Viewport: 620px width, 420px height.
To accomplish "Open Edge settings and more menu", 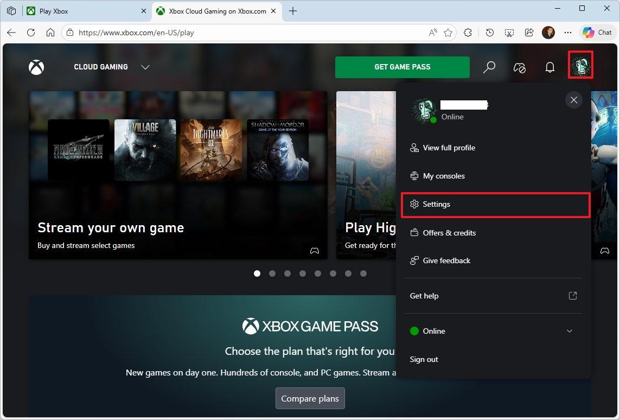I will (568, 33).
